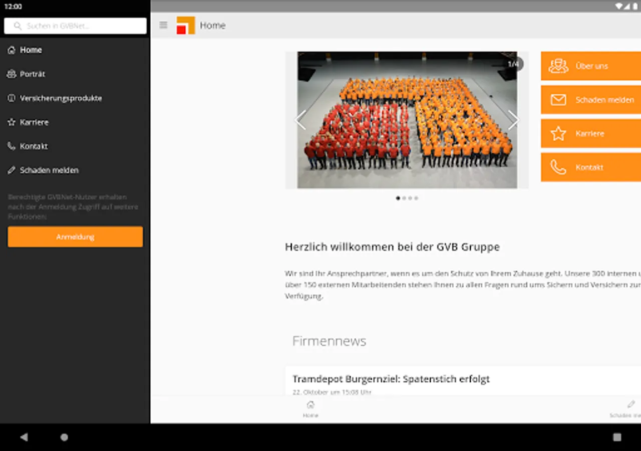641x451 pixels.
Task: Click the Home label in bottom bar
Action: 310,415
